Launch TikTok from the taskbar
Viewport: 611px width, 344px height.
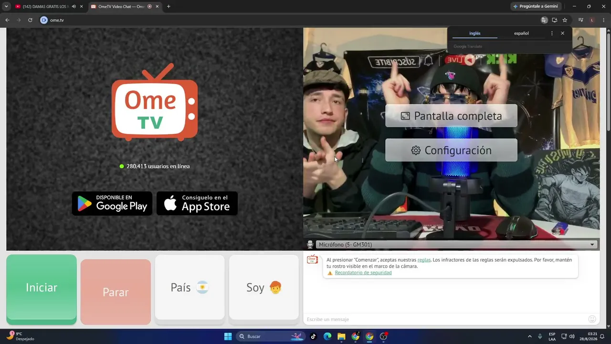point(313,336)
